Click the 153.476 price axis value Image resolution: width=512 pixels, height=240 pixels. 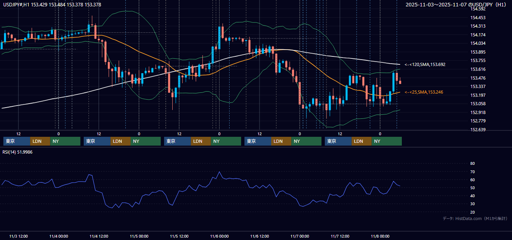click(478, 78)
